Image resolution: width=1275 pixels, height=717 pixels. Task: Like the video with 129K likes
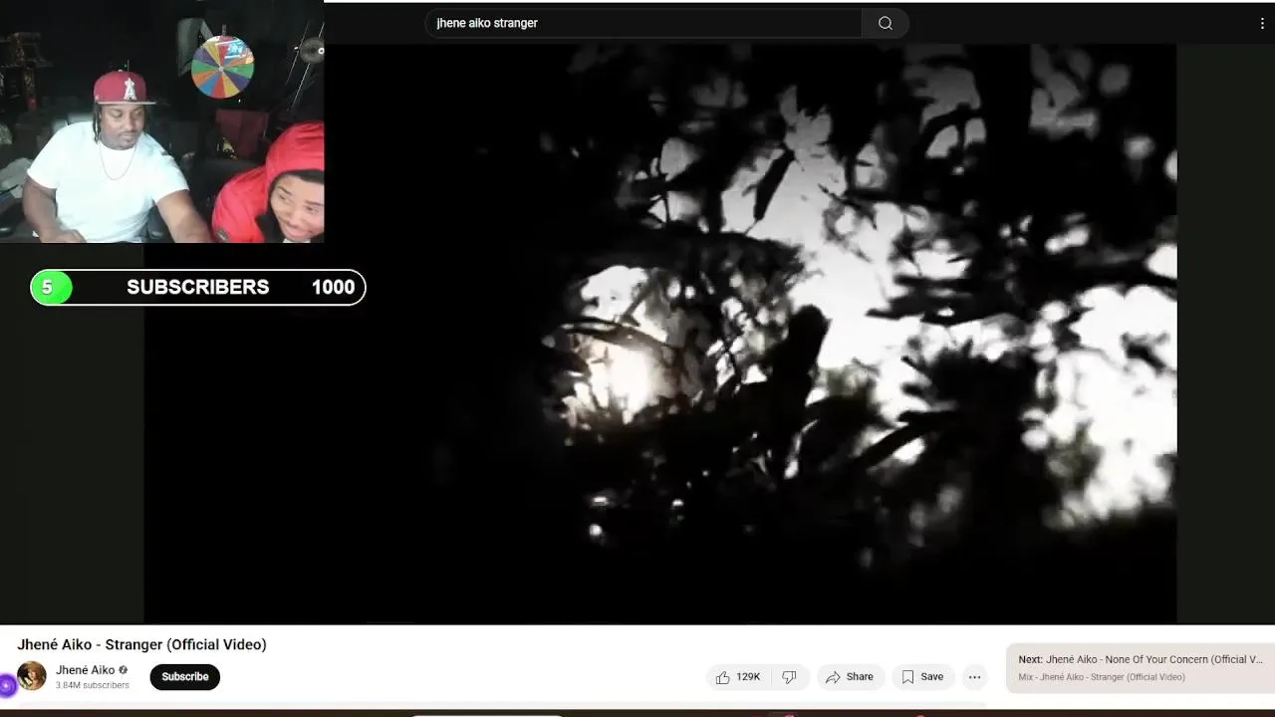pos(738,677)
